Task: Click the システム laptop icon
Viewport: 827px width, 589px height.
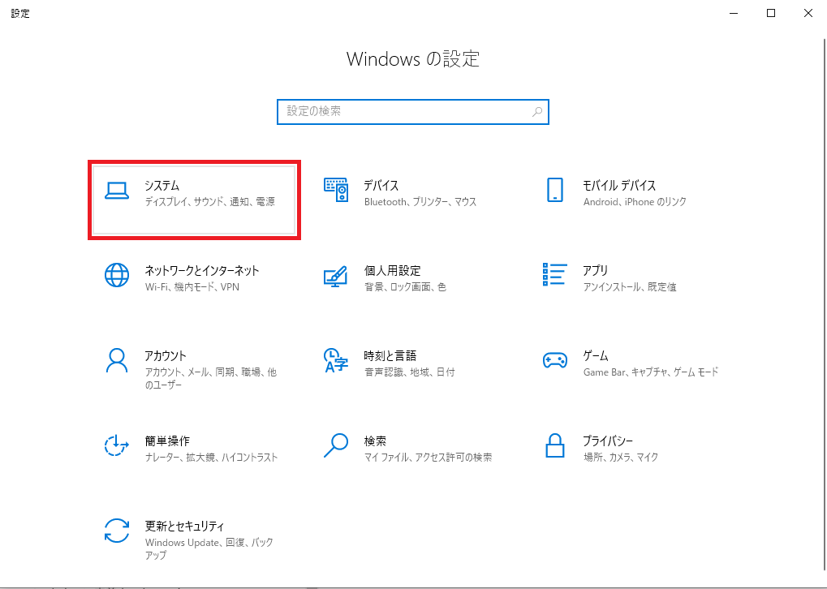Action: (x=117, y=190)
